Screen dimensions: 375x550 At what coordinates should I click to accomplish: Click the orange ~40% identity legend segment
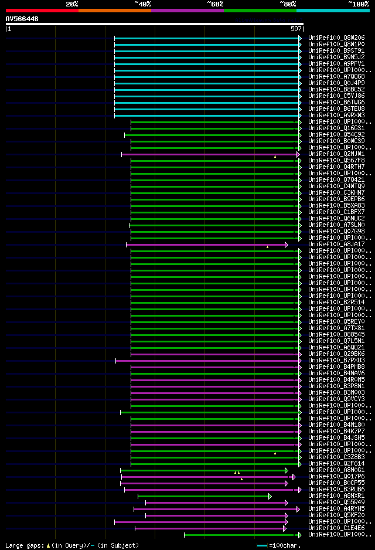(x=115, y=11)
